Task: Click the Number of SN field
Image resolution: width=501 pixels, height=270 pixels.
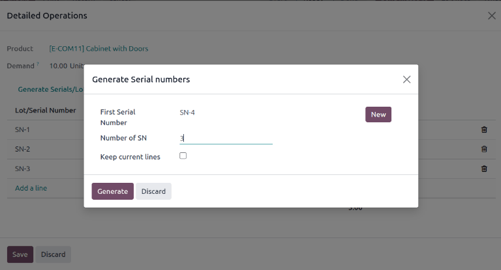Action: 226,138
